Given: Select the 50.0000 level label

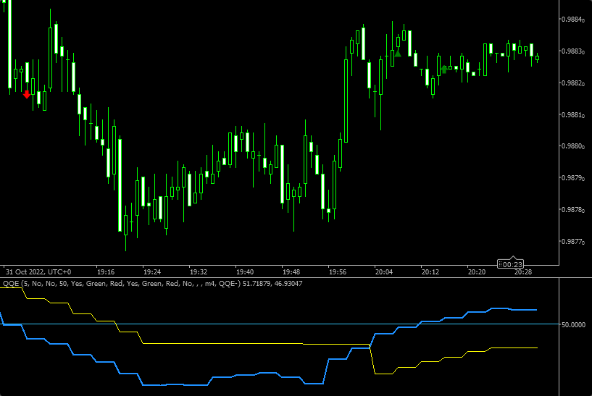Looking at the screenshot, I should [x=575, y=325].
